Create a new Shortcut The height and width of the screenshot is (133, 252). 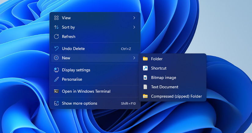tap(172, 68)
